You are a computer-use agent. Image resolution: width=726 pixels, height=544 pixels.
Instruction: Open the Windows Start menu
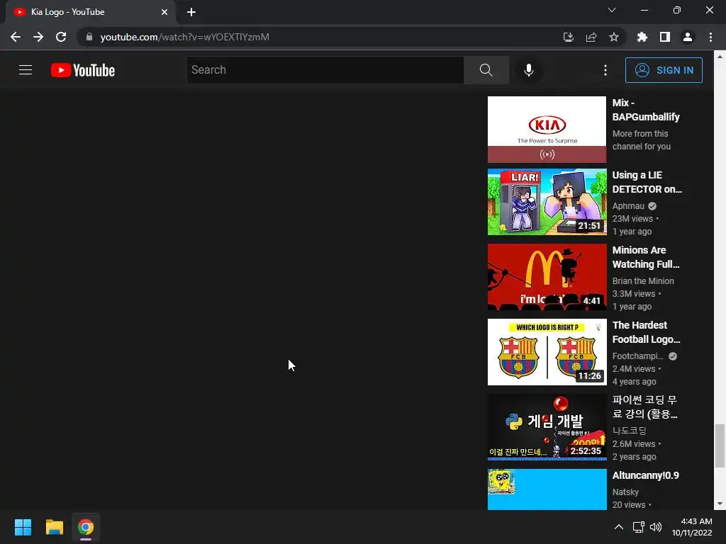23,527
